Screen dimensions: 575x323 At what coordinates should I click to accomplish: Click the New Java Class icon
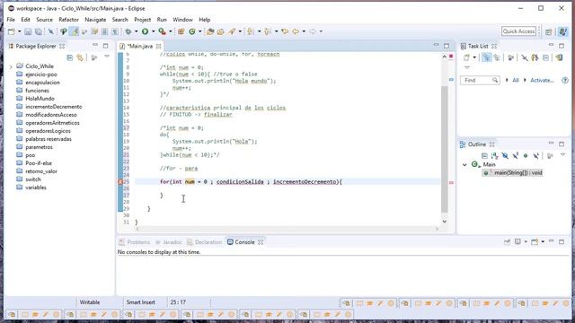192,31
